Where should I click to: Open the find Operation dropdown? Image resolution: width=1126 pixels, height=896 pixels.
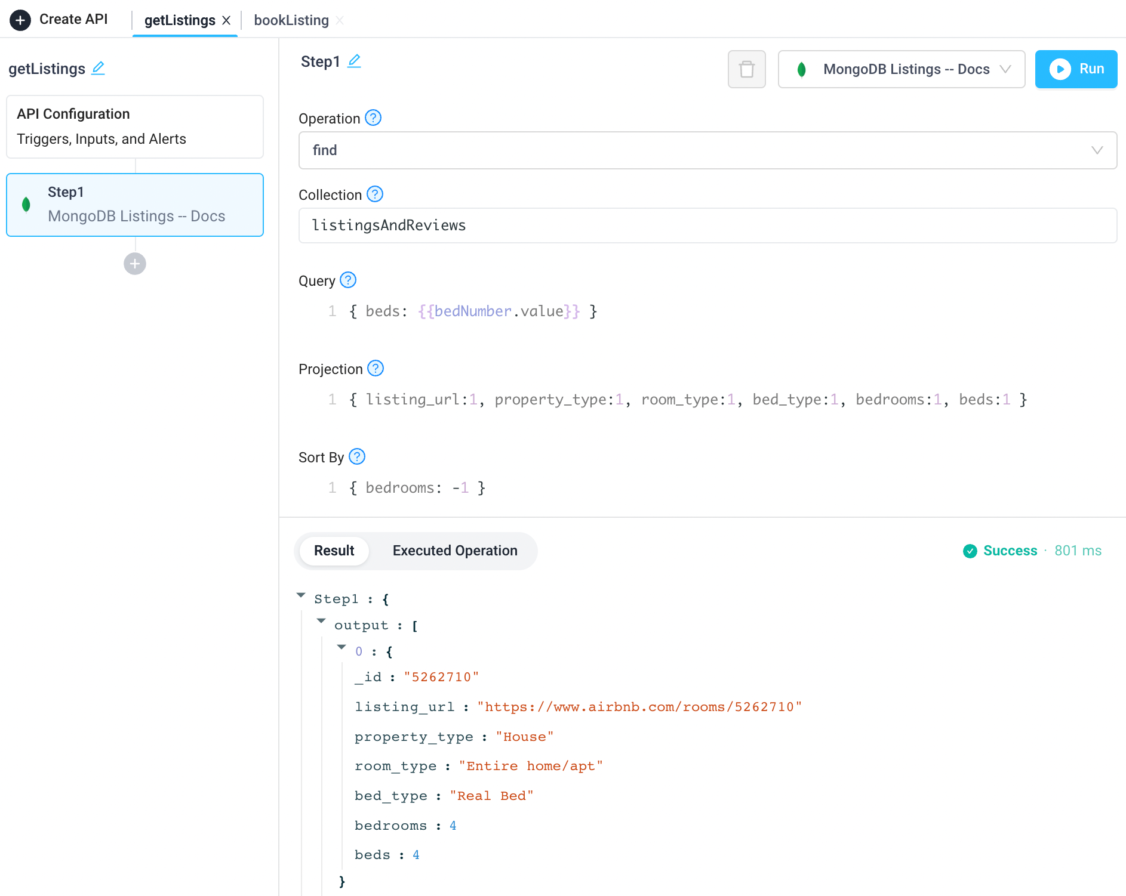(1097, 150)
